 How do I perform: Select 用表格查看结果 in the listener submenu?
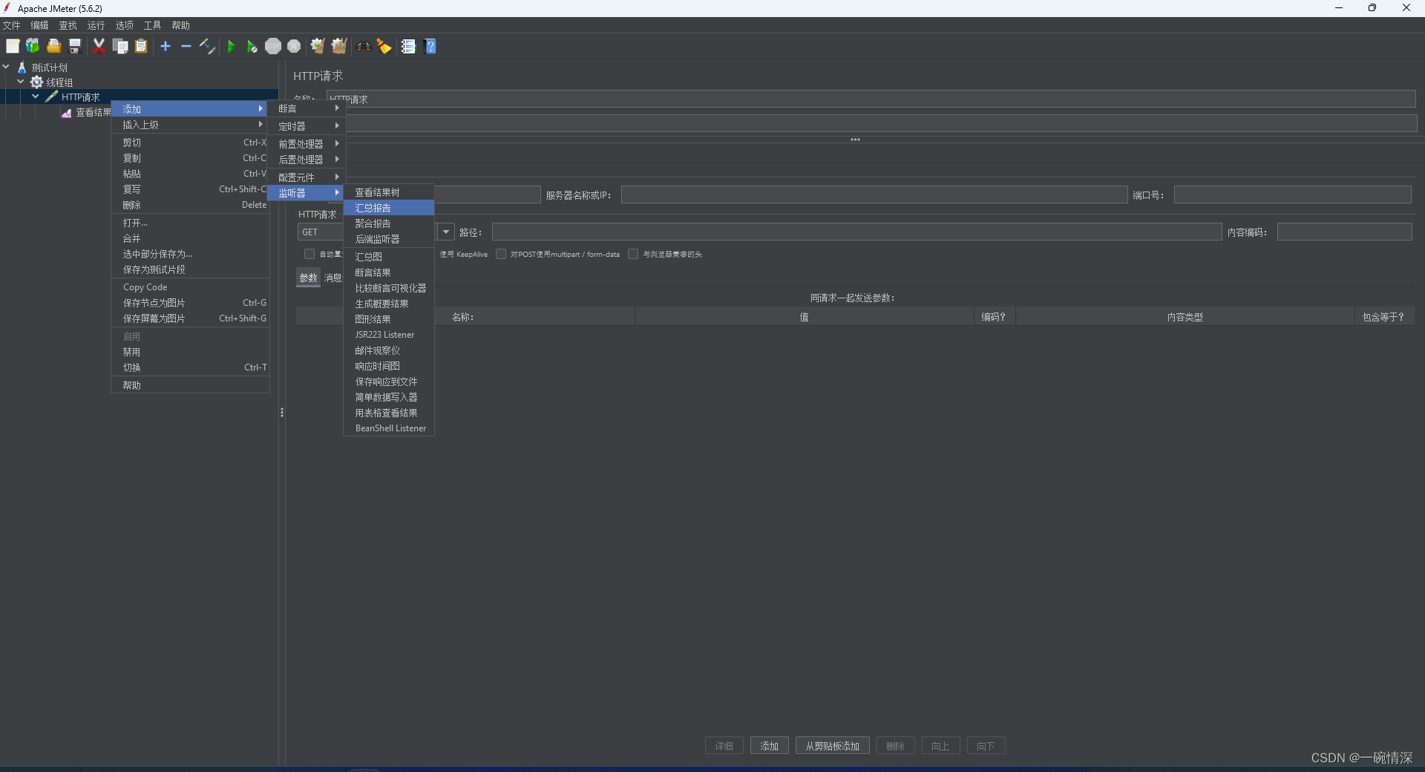pyautogui.click(x=389, y=413)
